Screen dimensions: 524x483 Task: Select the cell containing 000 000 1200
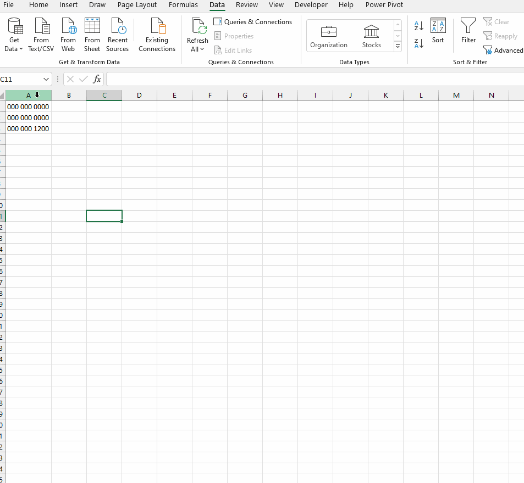[28, 128]
